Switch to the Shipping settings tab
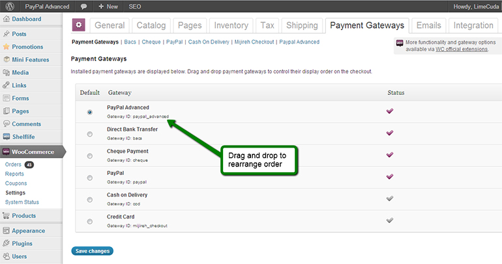This screenshot has height=264, width=502. point(302,25)
